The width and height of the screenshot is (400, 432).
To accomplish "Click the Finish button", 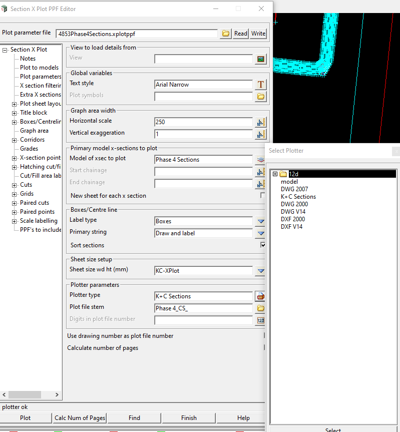I will click(x=189, y=418).
